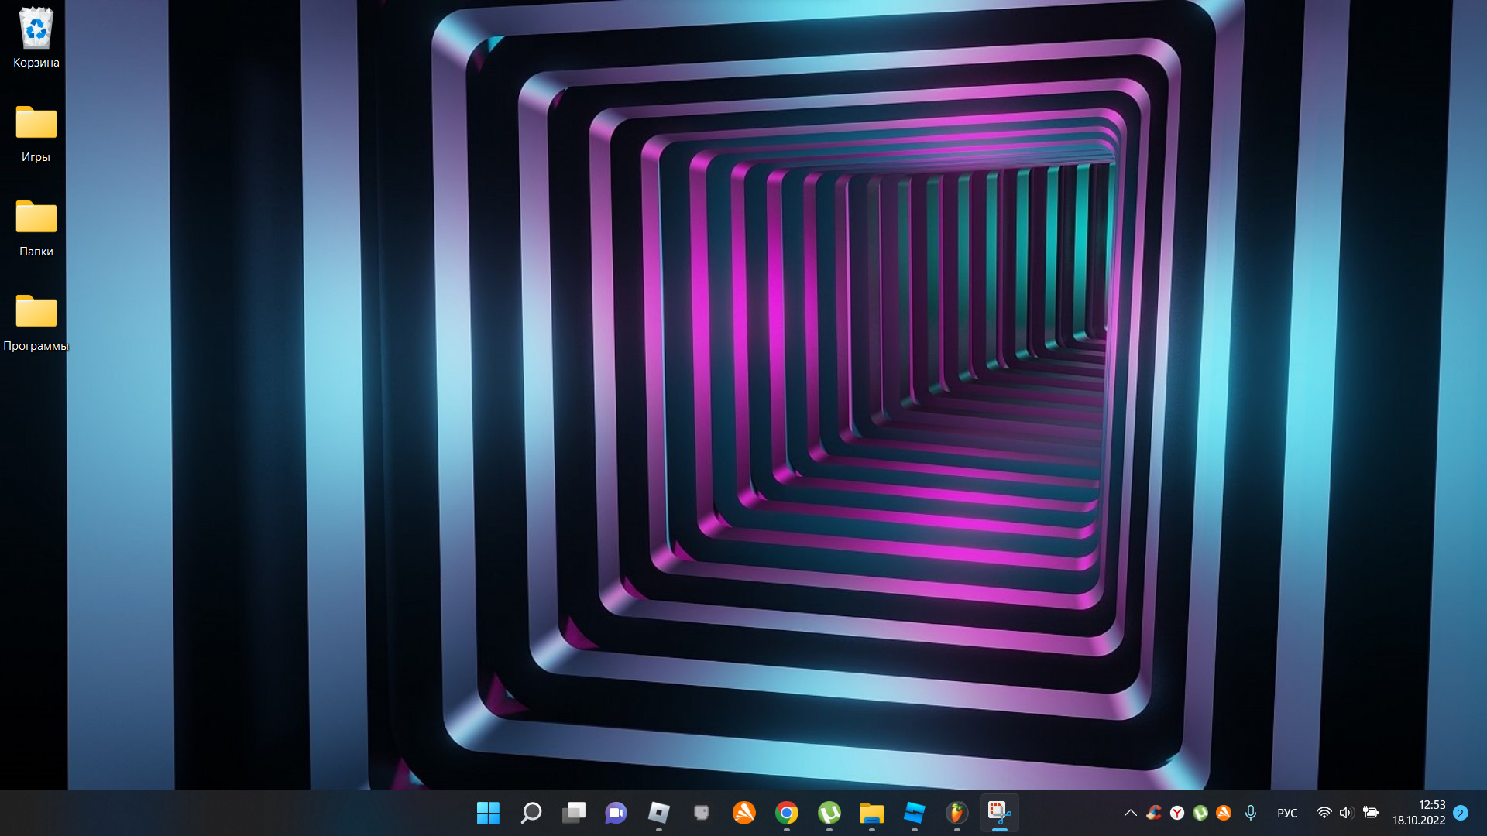Launch Teams Chat from taskbar
Image resolution: width=1487 pixels, height=836 pixels.
(x=616, y=813)
